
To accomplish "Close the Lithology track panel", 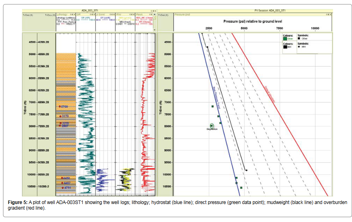I will tap(74, 14).
